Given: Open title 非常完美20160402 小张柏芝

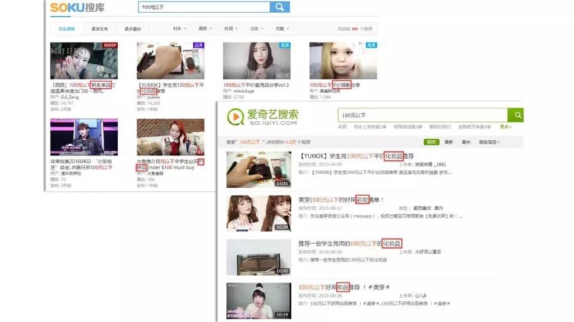Looking at the screenshot, I should [x=81, y=164].
